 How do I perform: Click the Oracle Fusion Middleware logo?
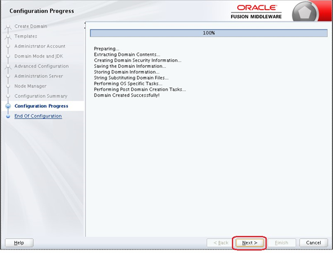(x=256, y=11)
